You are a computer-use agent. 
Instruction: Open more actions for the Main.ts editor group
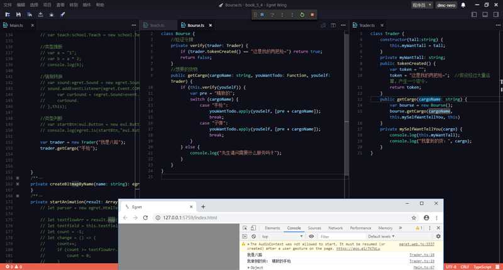133,25
